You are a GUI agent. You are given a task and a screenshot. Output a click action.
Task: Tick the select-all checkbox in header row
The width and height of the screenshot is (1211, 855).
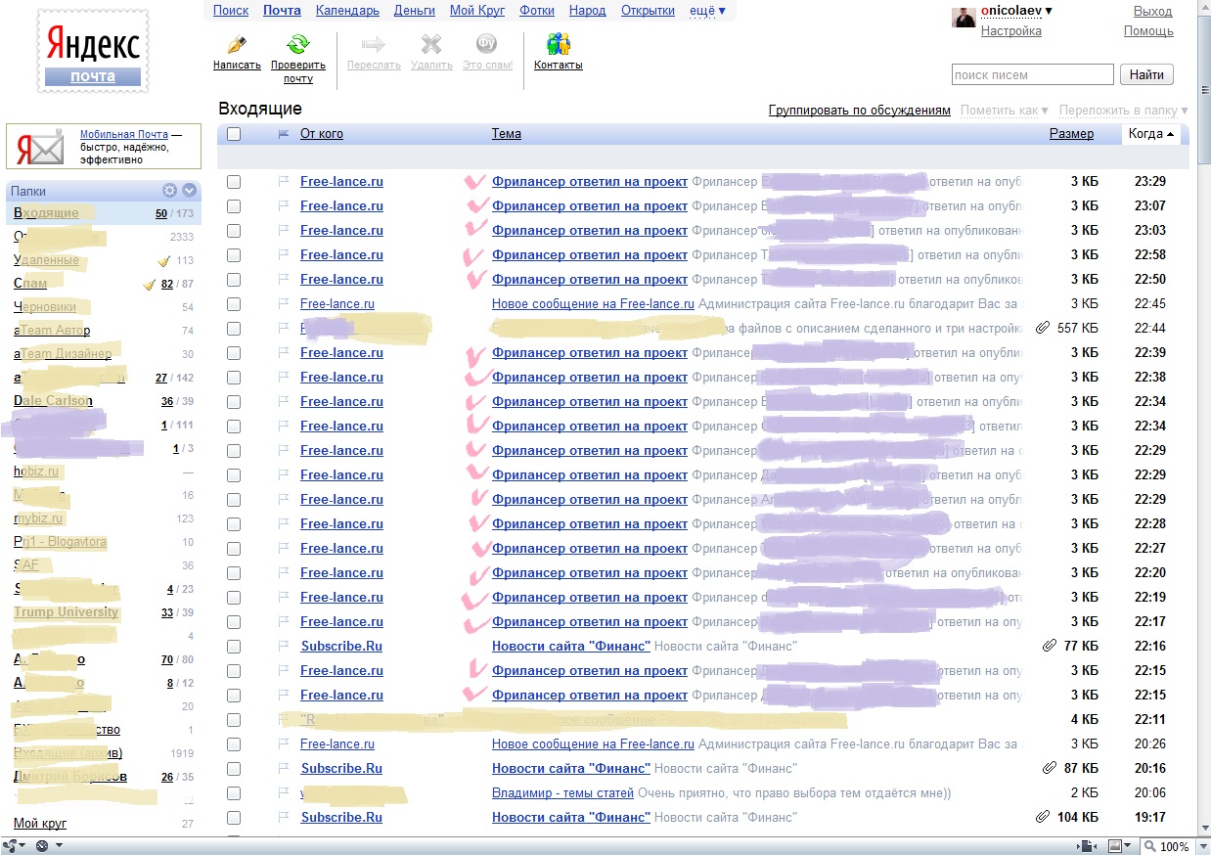[234, 134]
